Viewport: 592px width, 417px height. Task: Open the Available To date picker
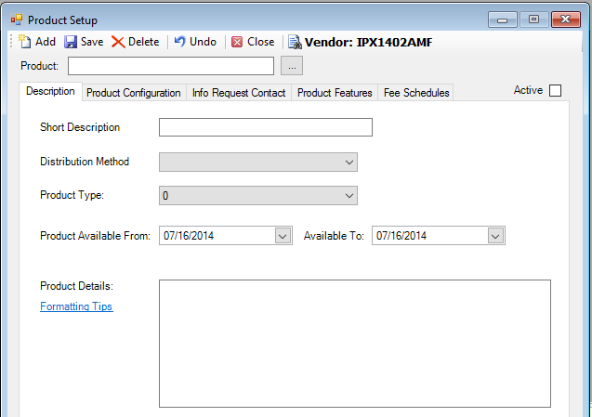[x=495, y=236]
